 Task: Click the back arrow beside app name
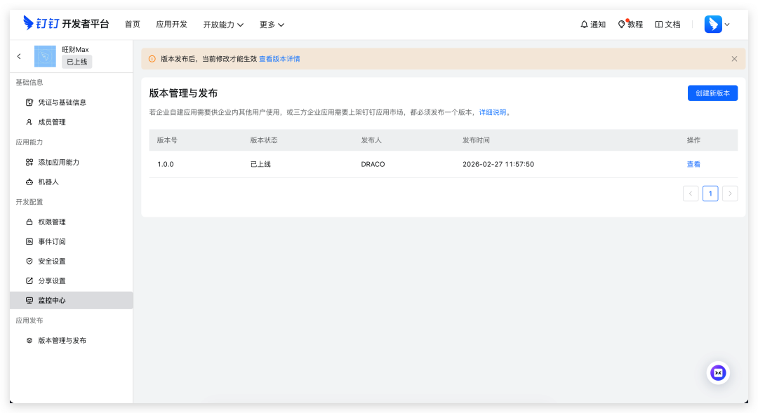click(x=19, y=56)
